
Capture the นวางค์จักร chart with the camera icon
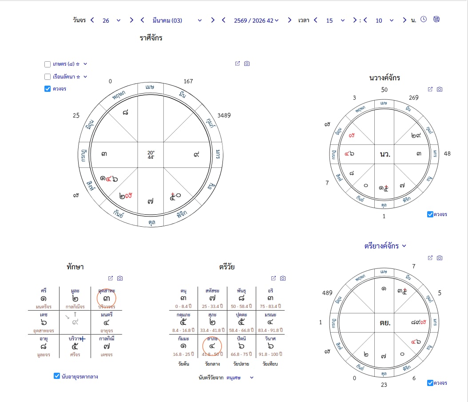tap(440, 89)
